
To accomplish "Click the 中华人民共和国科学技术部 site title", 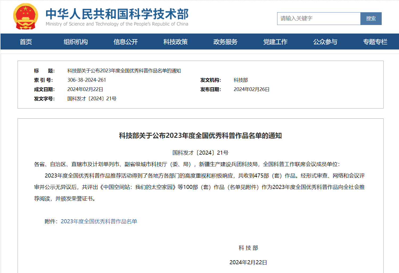I will 117,14.
